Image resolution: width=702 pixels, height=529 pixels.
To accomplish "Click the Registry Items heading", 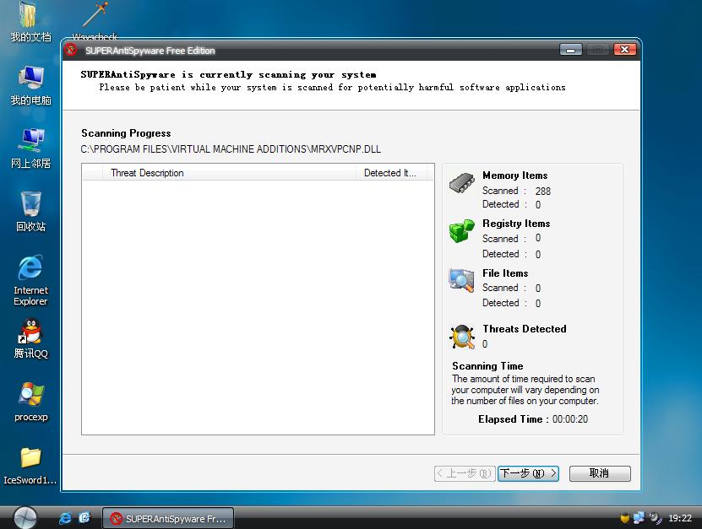I will pyautogui.click(x=516, y=223).
